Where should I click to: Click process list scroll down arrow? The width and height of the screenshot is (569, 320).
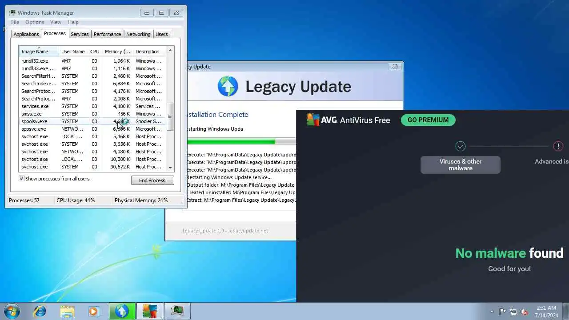[170, 168]
